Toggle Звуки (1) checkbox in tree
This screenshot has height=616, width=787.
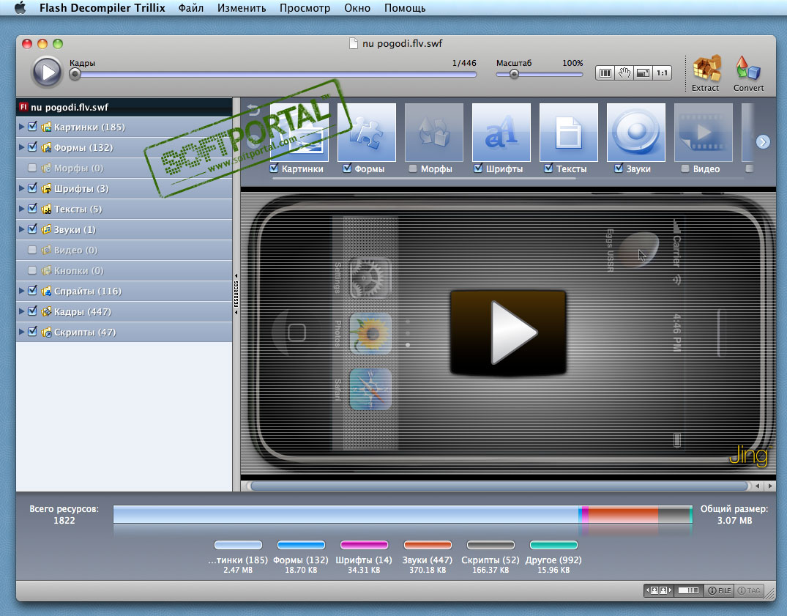click(33, 229)
